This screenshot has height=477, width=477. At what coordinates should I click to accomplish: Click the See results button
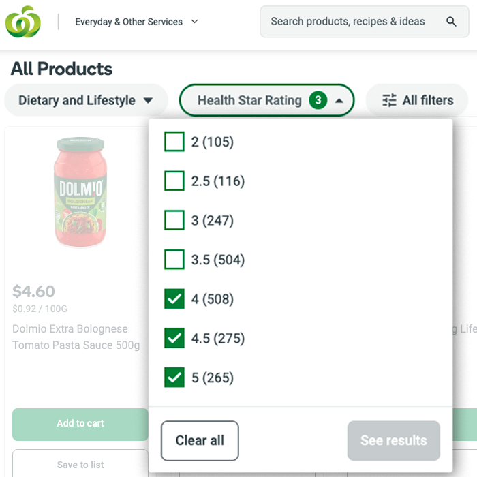click(394, 440)
